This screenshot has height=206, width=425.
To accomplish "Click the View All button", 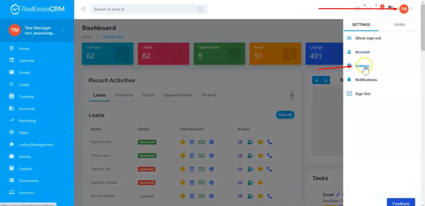I will (x=285, y=115).
